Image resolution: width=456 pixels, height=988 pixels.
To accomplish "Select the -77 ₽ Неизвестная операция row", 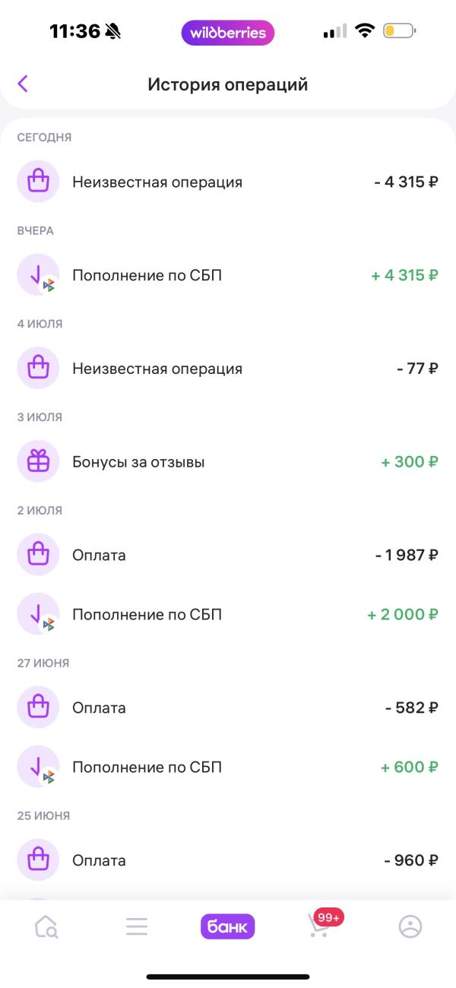I will click(228, 369).
